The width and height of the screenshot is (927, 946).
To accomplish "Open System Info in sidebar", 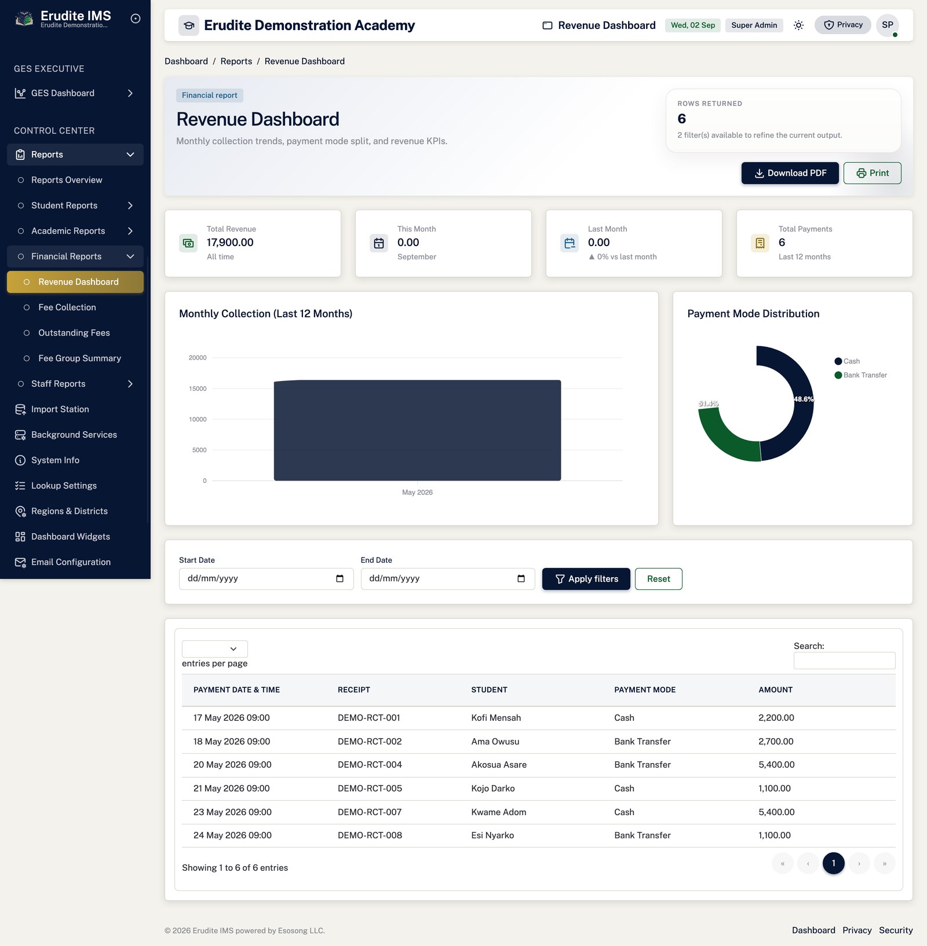I will click(x=75, y=460).
